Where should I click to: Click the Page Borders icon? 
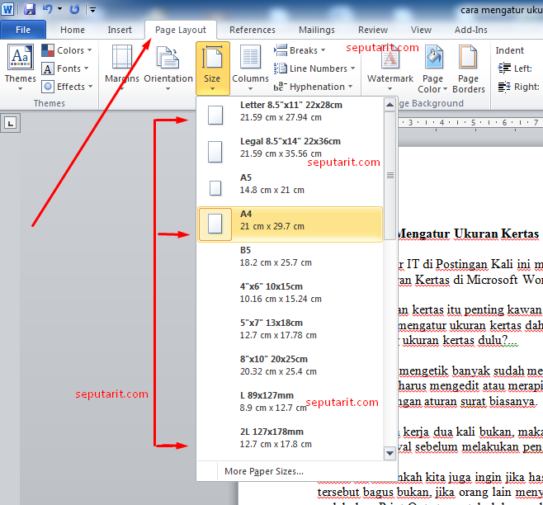468,57
